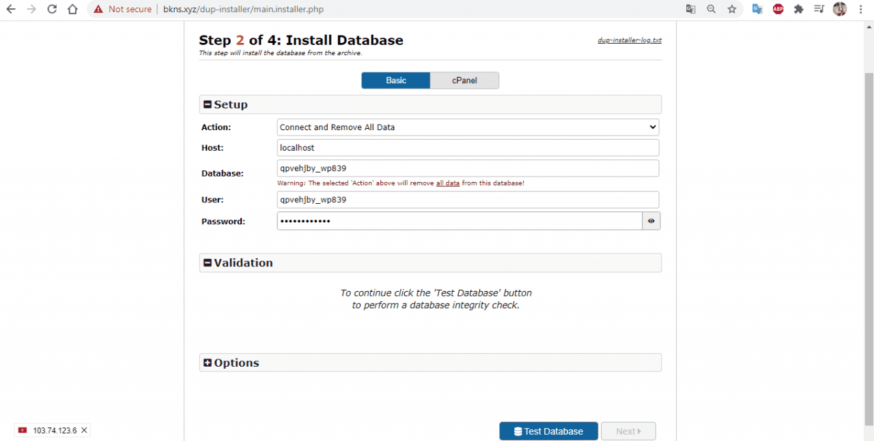Click the Not secure warning indicator
This screenshot has height=441, width=874.
coord(122,9)
